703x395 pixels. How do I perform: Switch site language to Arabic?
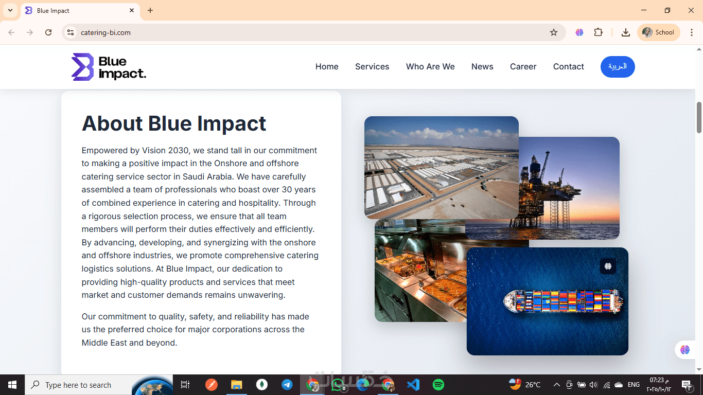coord(618,67)
